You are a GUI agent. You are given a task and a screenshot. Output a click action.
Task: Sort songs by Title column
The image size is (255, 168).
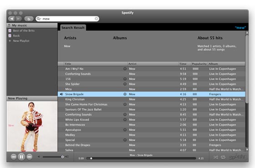click(96, 64)
